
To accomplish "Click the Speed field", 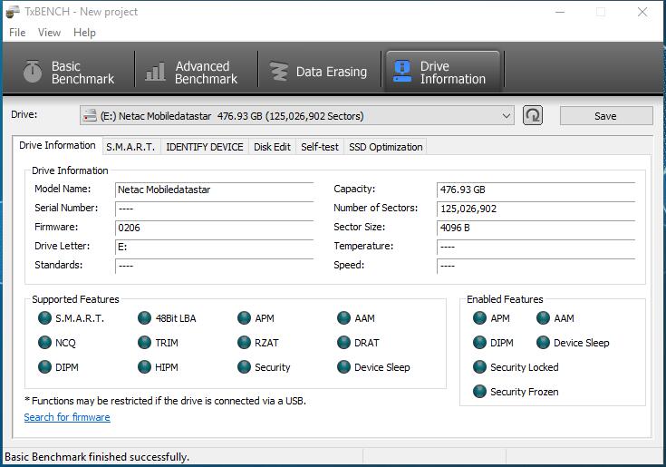I will (x=536, y=266).
